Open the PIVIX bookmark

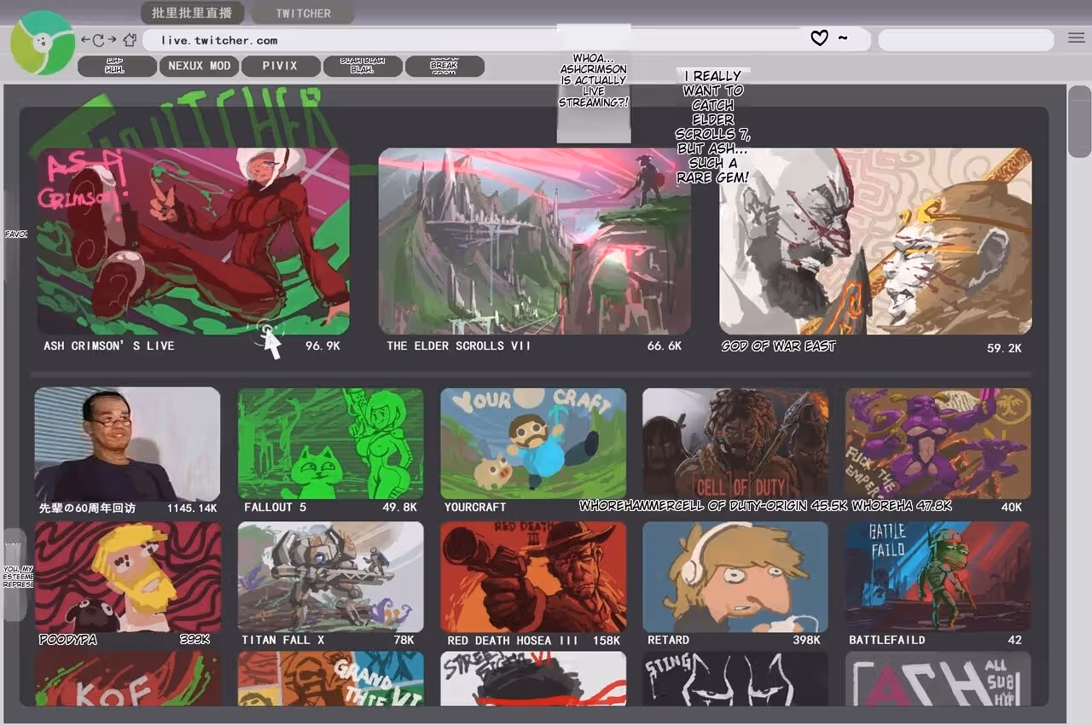click(281, 66)
